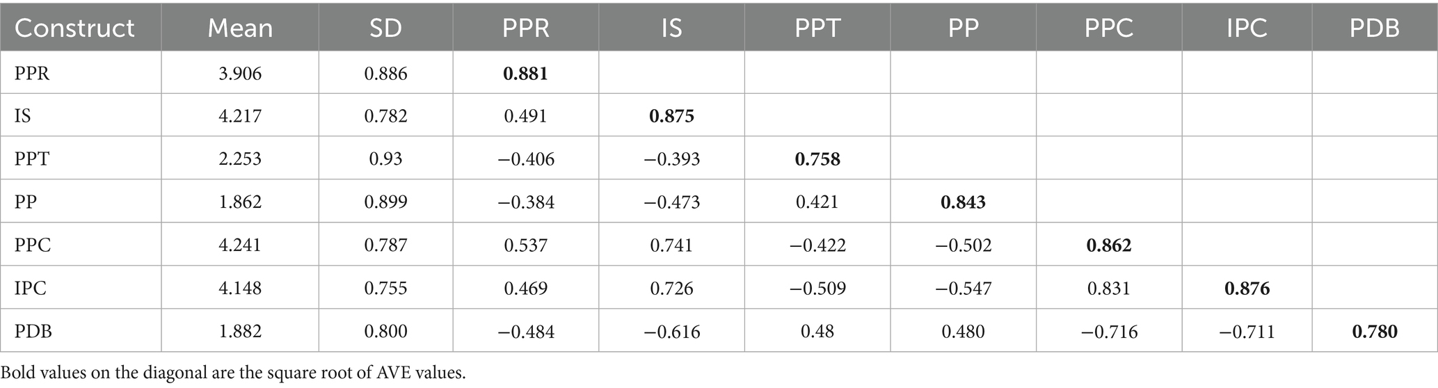
Task: Select the IS row label
Action: click(x=23, y=115)
